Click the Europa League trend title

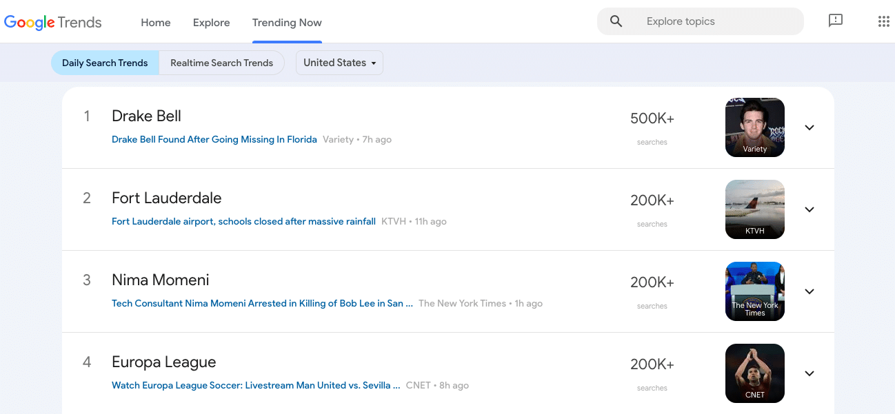point(164,362)
